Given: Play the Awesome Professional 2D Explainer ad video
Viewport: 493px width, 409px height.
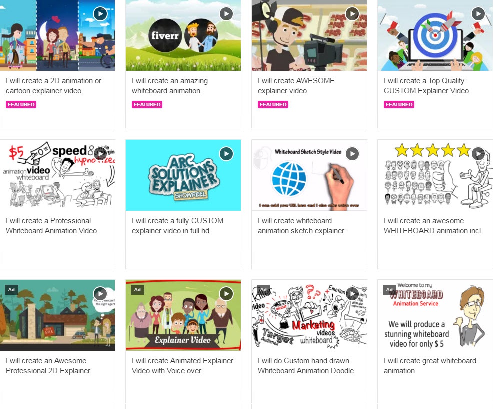Looking at the screenshot, I should pos(100,294).
